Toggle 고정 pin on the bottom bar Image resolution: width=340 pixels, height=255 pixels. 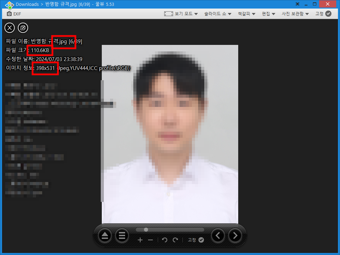(195, 240)
